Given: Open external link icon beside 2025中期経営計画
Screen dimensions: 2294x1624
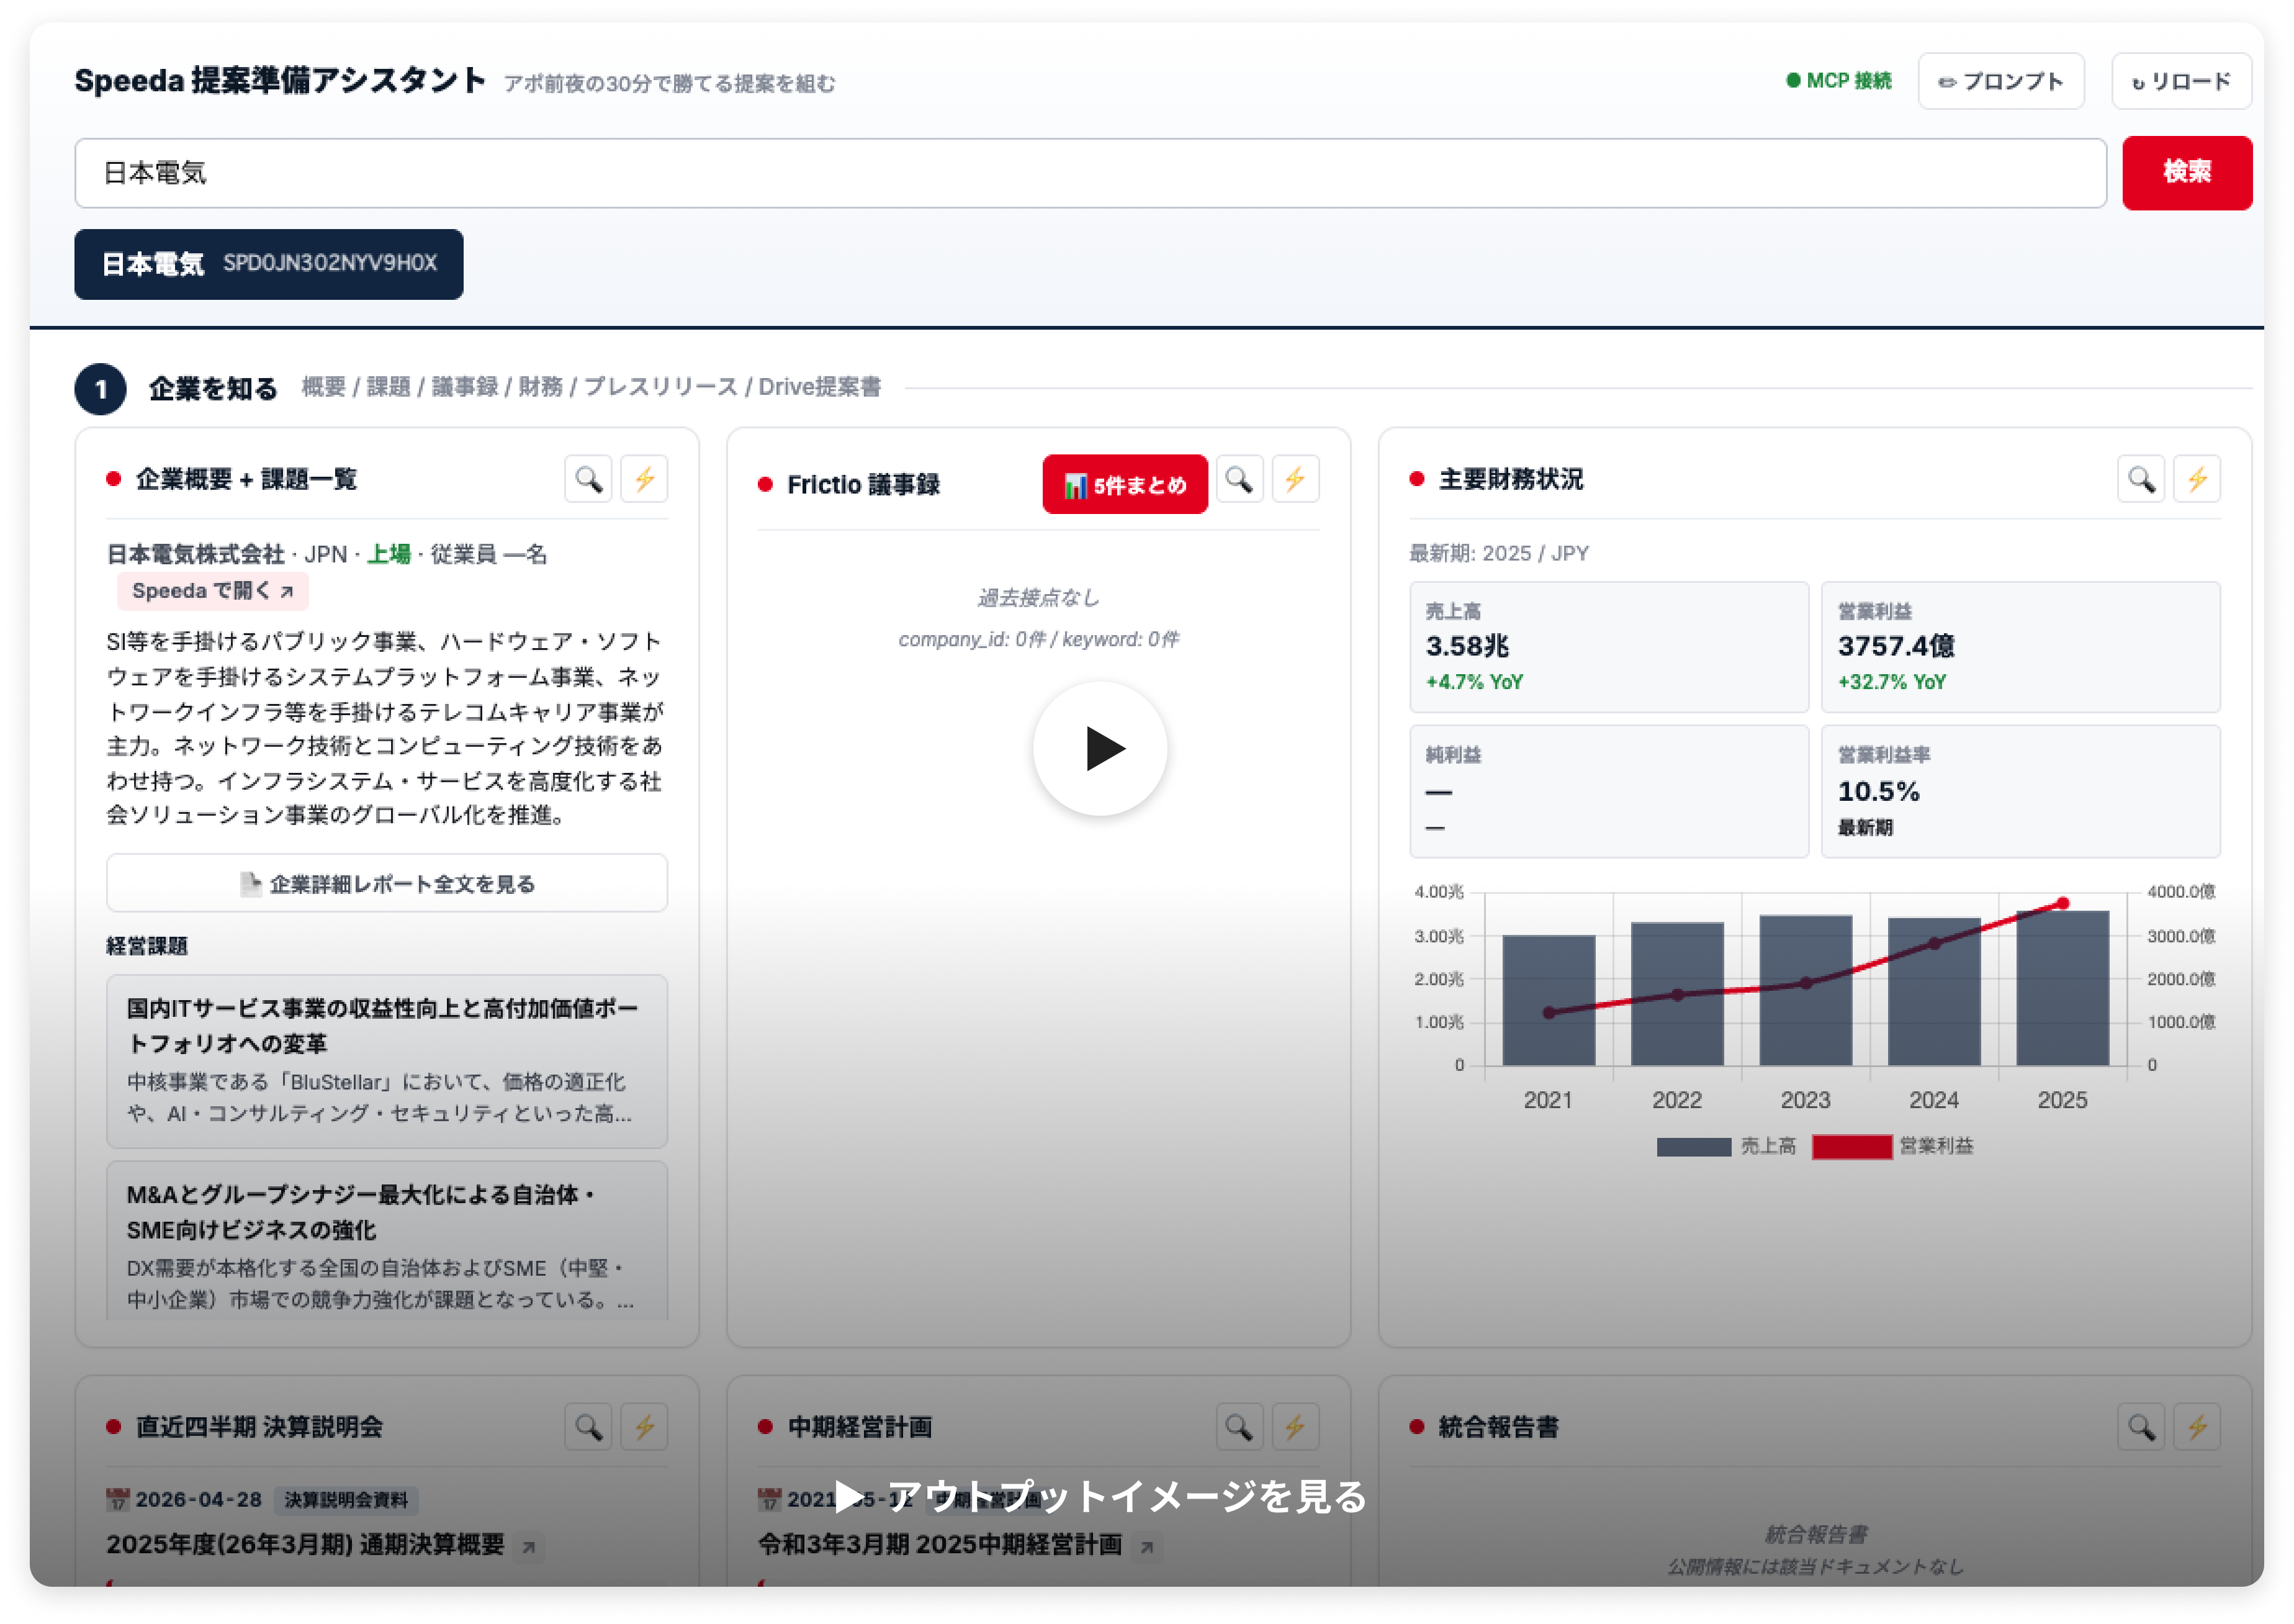Looking at the screenshot, I should coord(1146,1547).
